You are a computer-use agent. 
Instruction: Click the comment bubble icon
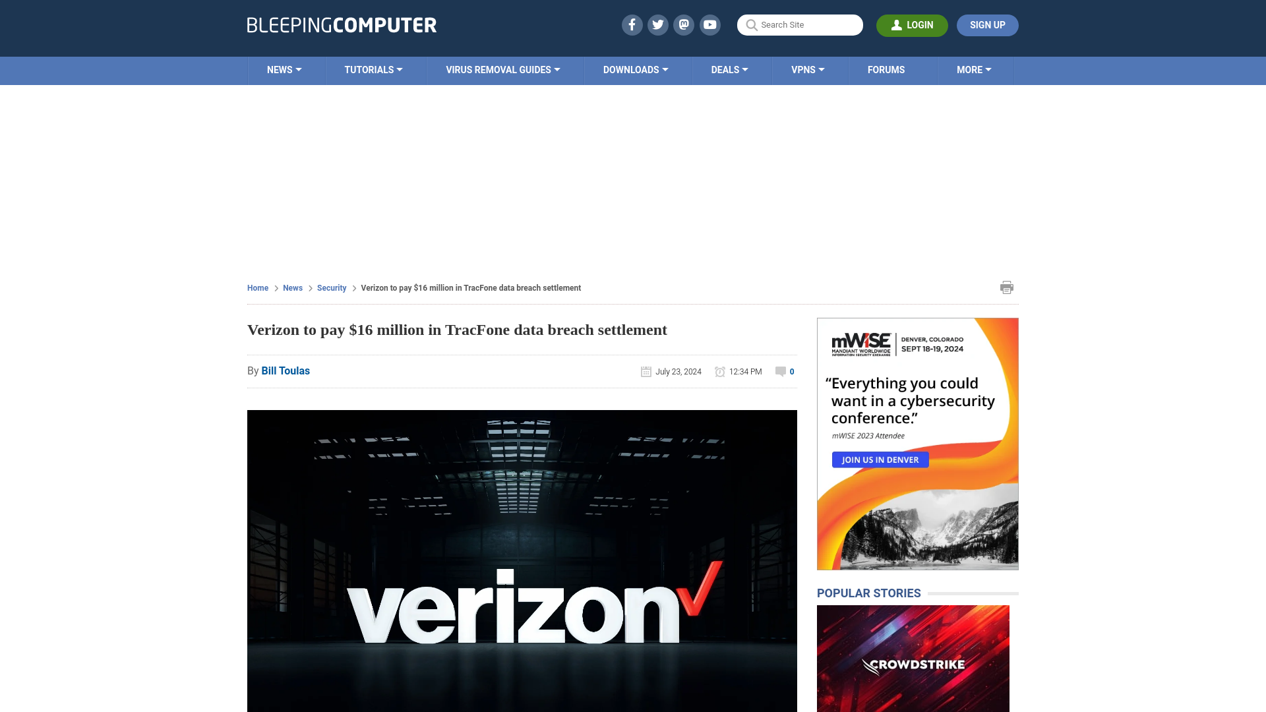[x=780, y=371]
